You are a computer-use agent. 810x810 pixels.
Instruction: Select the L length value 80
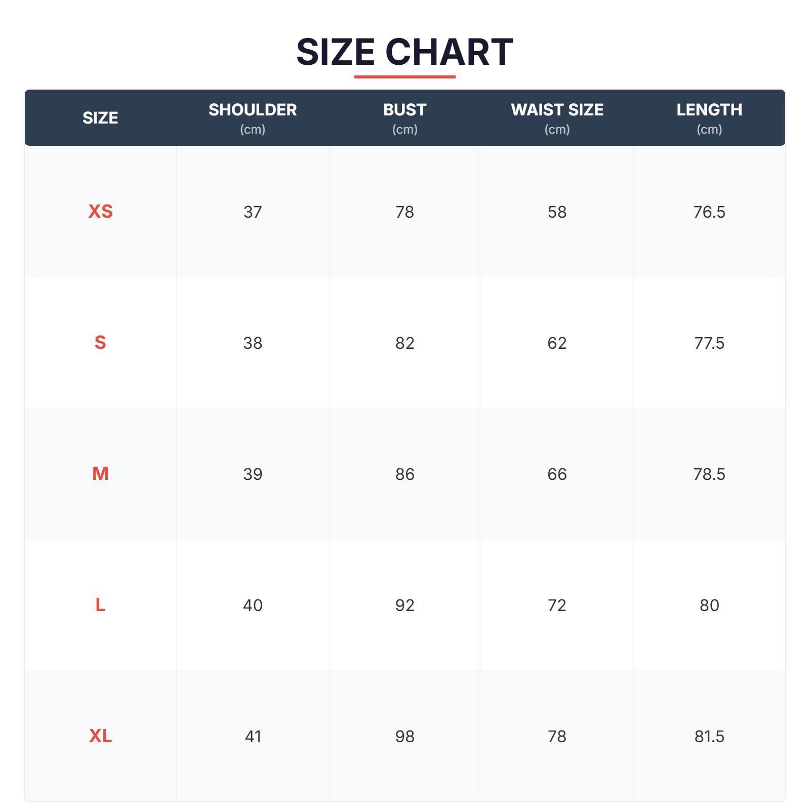tap(709, 605)
